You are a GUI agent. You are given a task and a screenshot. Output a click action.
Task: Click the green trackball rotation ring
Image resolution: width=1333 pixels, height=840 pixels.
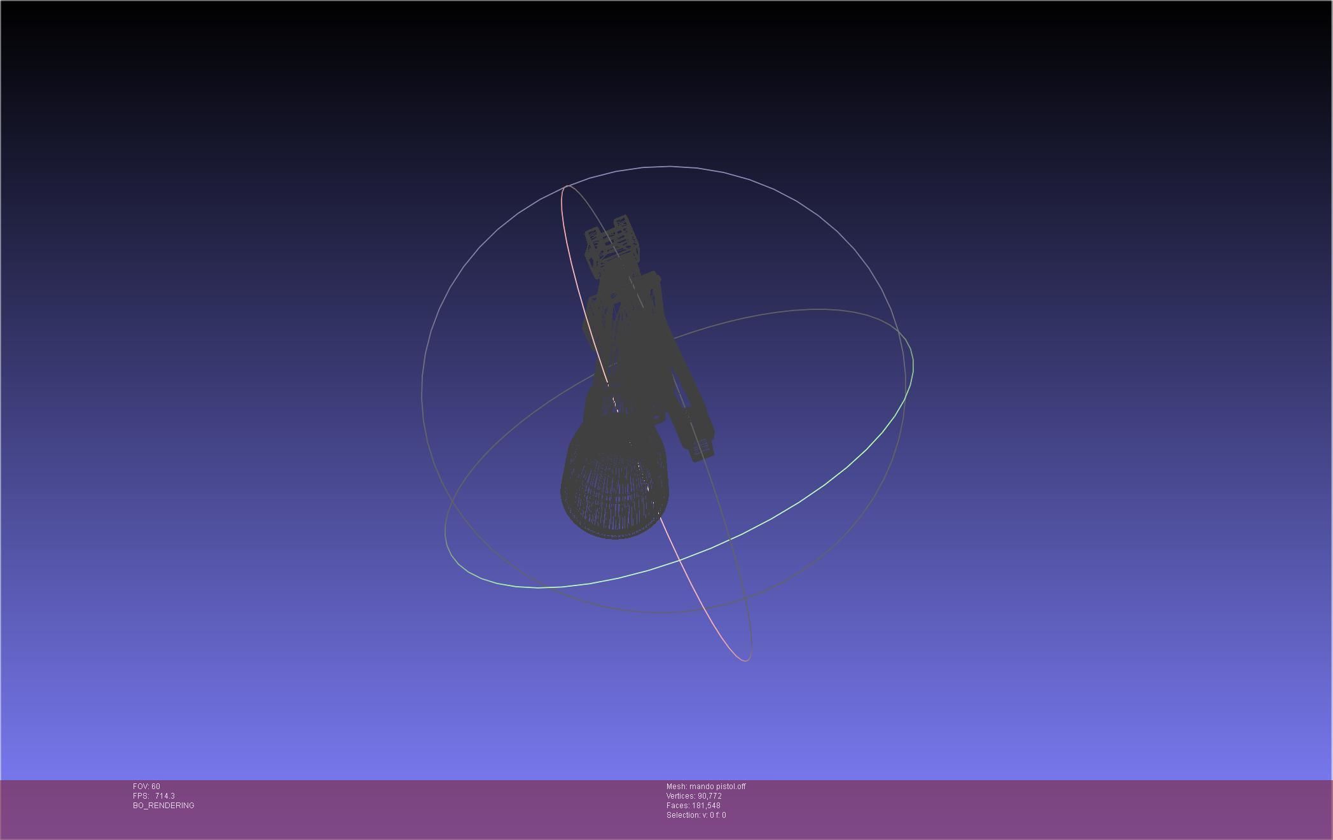pos(827,484)
